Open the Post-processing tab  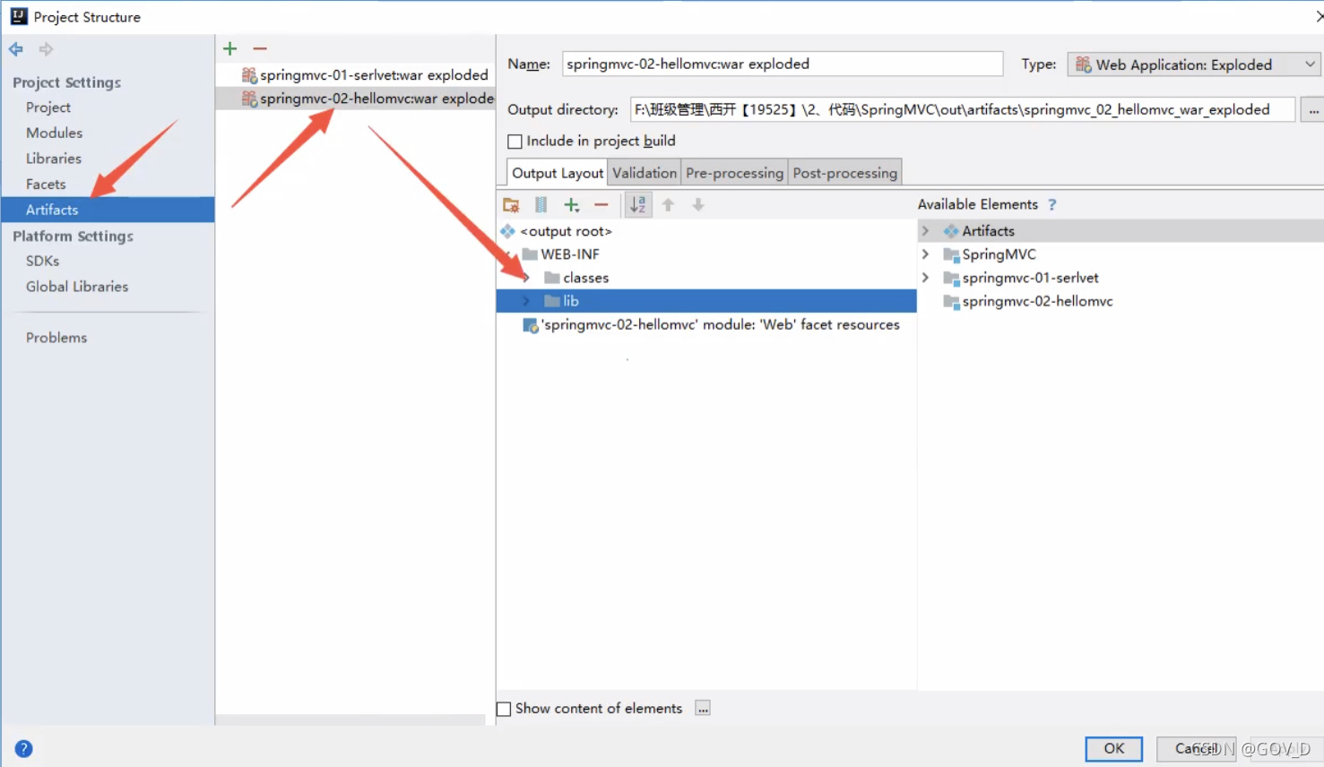(x=845, y=173)
